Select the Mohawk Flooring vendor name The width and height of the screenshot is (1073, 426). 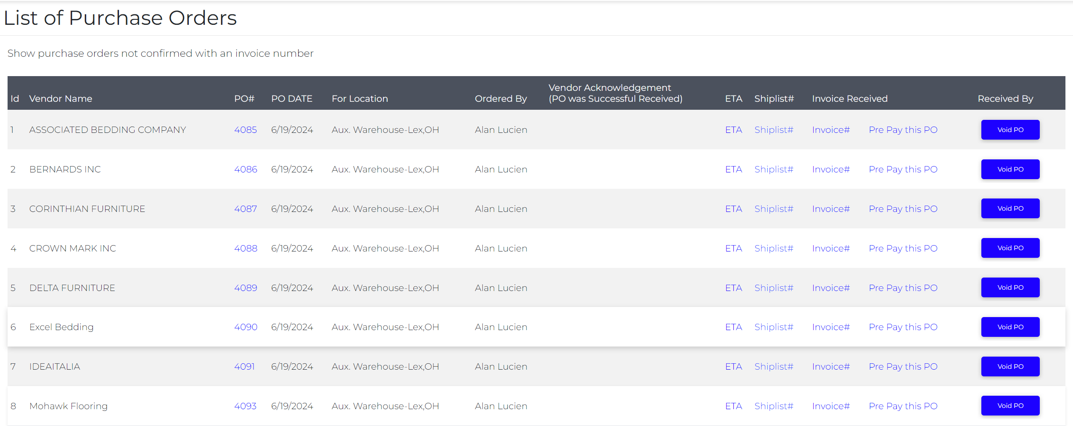69,406
